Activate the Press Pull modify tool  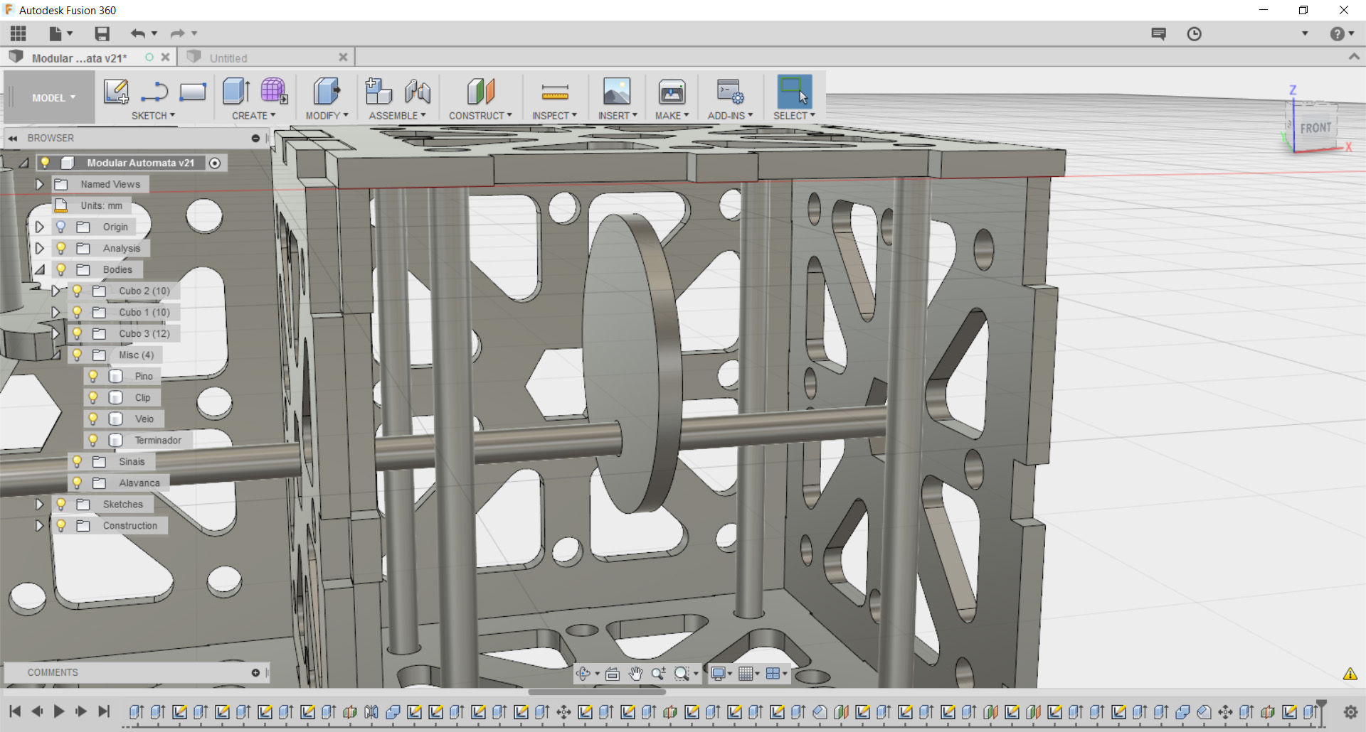point(327,92)
